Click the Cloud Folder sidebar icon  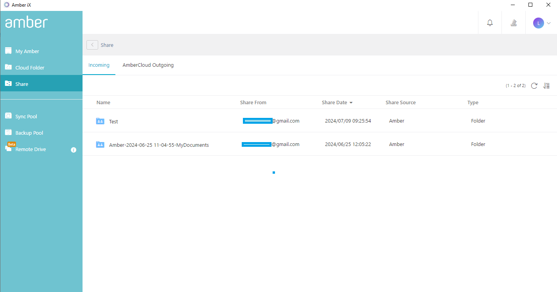pyautogui.click(x=8, y=67)
